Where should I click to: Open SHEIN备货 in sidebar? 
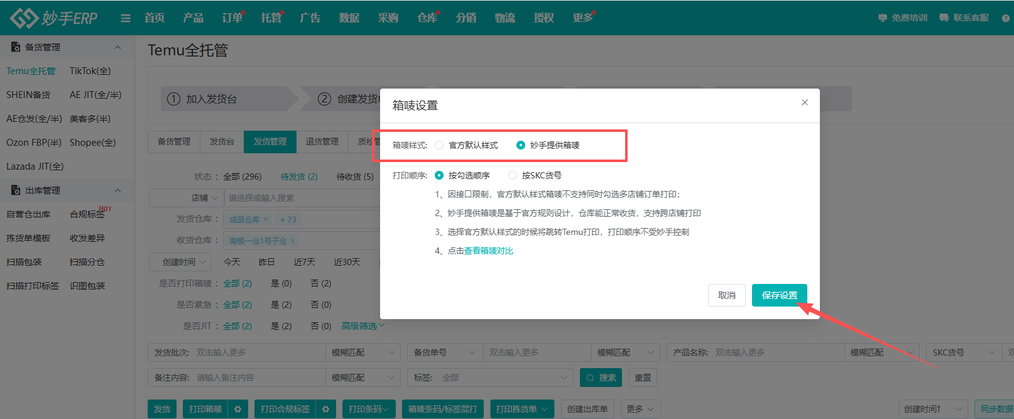tap(28, 95)
